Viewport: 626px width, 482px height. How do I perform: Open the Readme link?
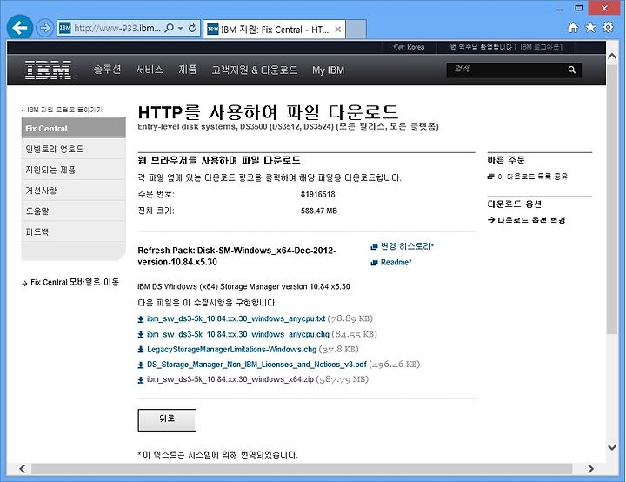coord(396,262)
